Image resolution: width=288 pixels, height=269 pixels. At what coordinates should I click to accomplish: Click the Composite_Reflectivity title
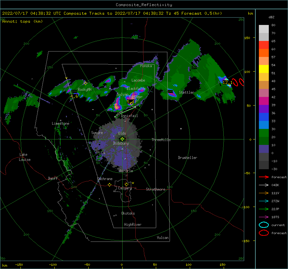pyautogui.click(x=144, y=5)
